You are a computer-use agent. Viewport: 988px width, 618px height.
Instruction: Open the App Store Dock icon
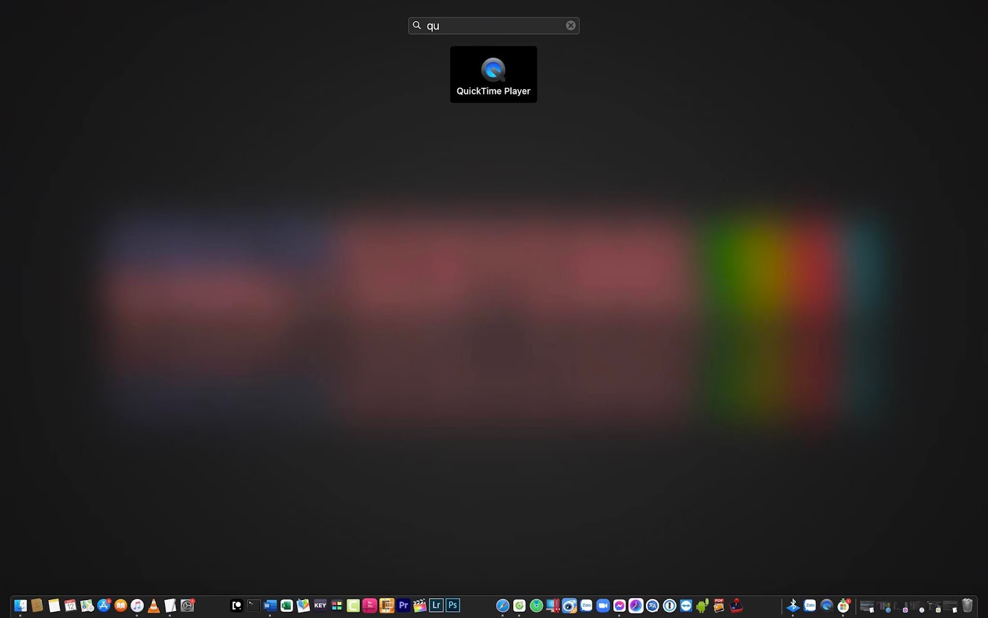(x=104, y=606)
